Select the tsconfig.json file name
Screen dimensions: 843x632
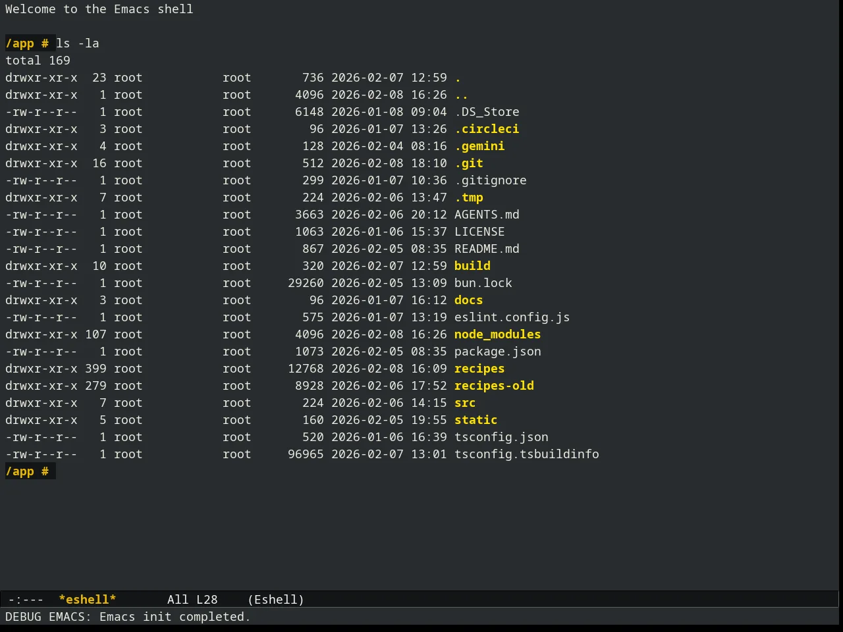(501, 437)
